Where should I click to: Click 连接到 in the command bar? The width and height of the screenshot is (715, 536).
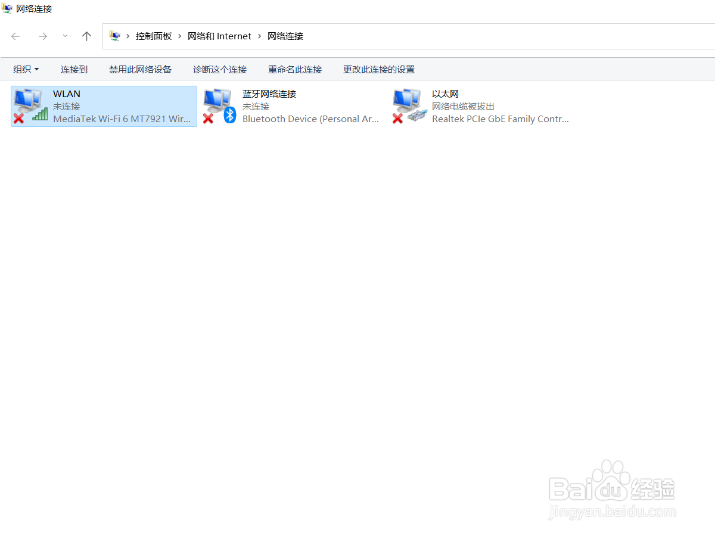point(74,69)
